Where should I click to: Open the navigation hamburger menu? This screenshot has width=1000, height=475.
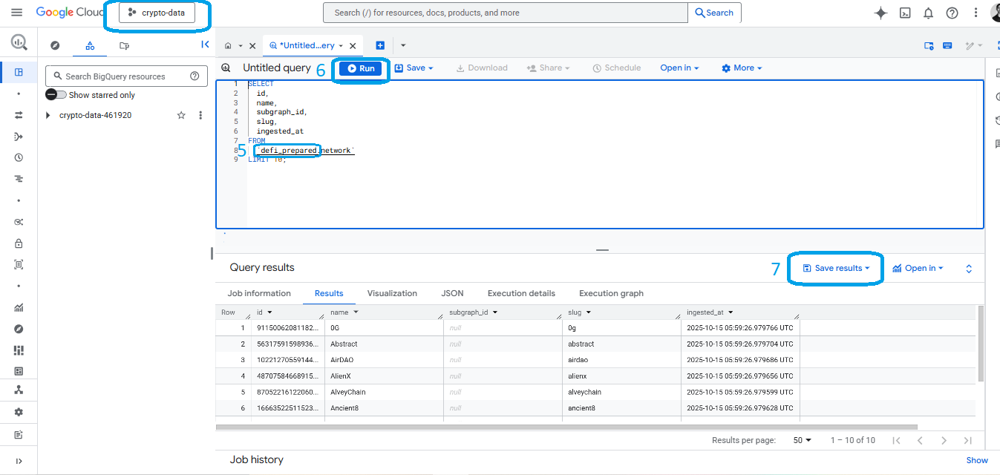16,11
